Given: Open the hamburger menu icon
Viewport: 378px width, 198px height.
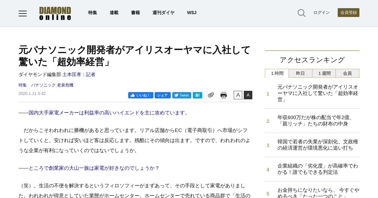Looking at the screenshot, I should pos(23,13).
